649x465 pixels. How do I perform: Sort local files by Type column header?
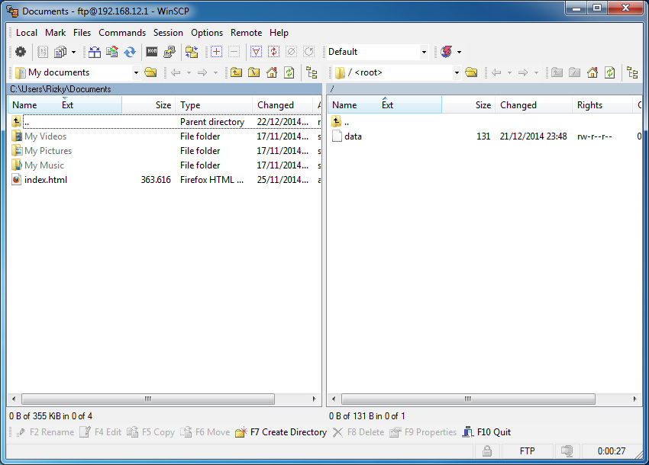coord(214,105)
